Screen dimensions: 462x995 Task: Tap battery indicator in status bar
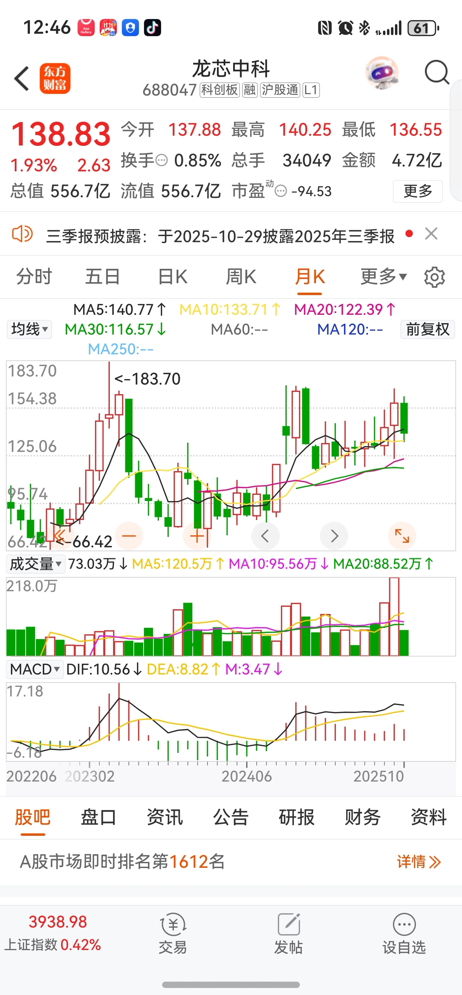click(x=423, y=28)
